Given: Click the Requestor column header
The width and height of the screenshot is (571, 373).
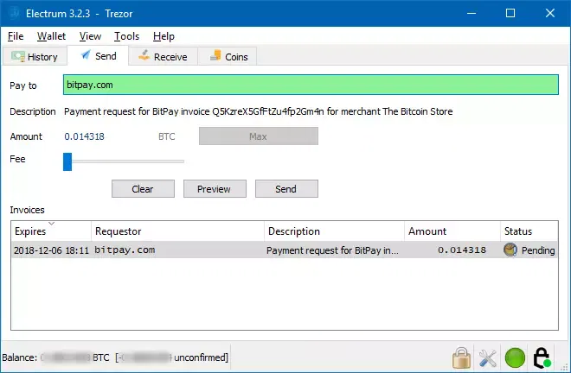Looking at the screenshot, I should [177, 231].
